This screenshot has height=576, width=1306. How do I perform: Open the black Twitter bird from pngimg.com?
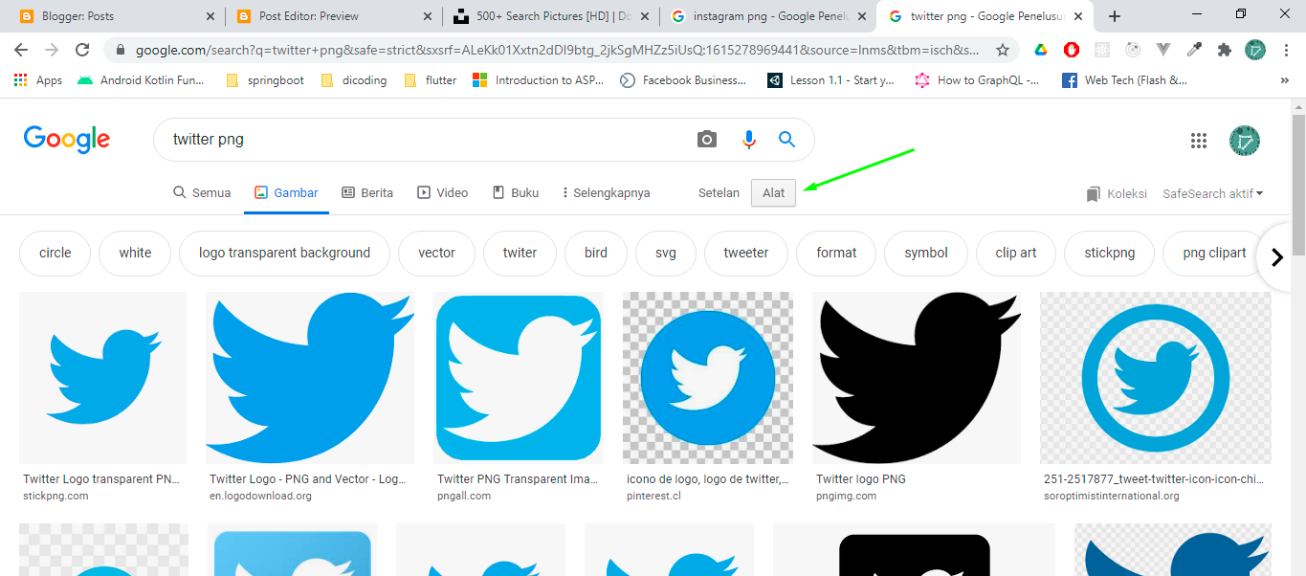click(x=917, y=378)
